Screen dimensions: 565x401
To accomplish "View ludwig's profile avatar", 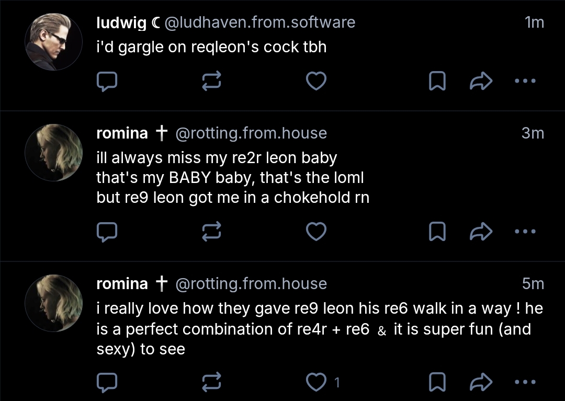I will 54,42.
